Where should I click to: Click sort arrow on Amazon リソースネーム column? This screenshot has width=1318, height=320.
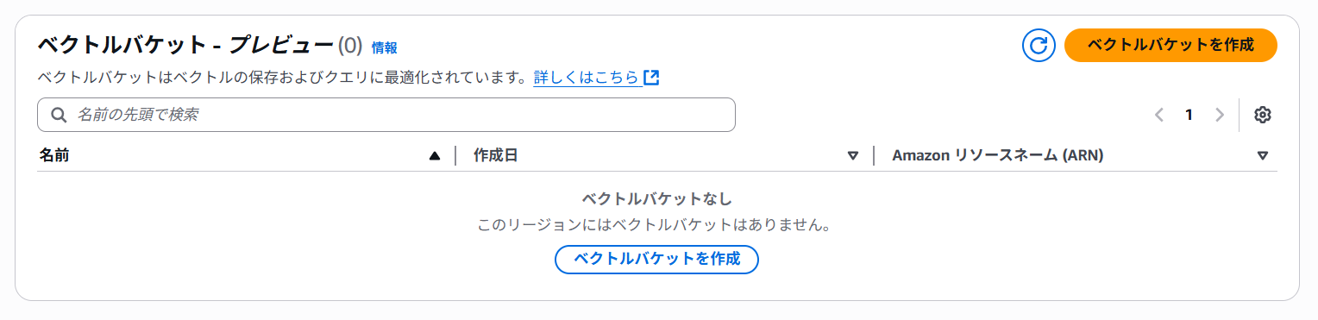tap(1263, 156)
